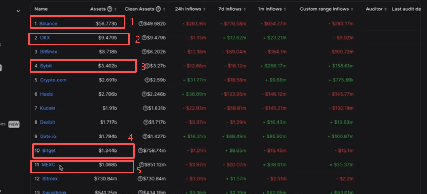Sort by Auditor column

[x=385, y=9]
